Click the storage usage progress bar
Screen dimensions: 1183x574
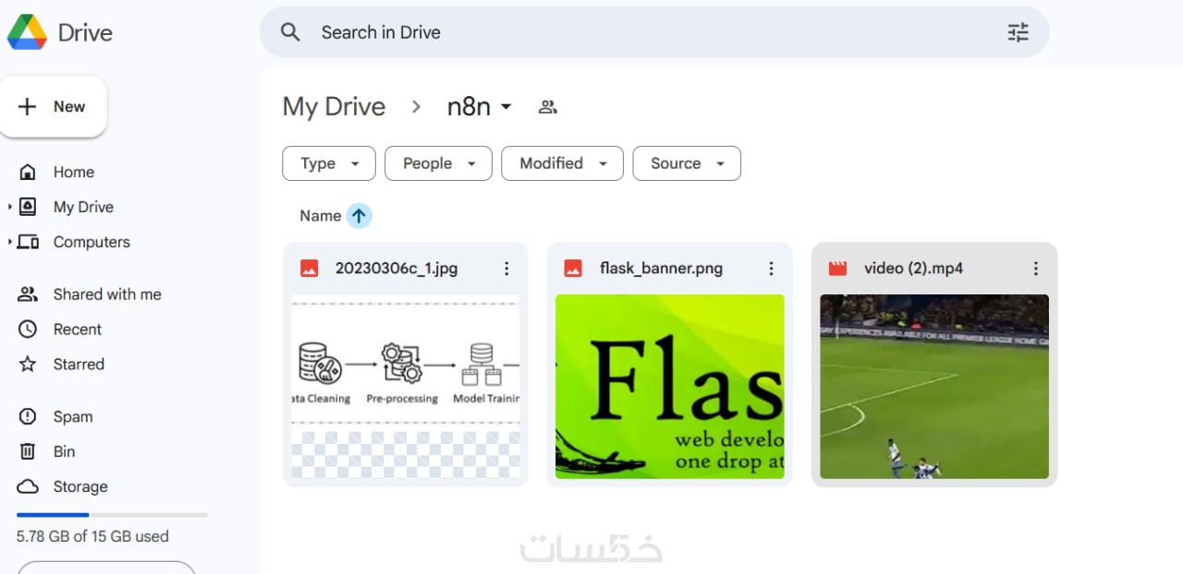click(x=112, y=515)
